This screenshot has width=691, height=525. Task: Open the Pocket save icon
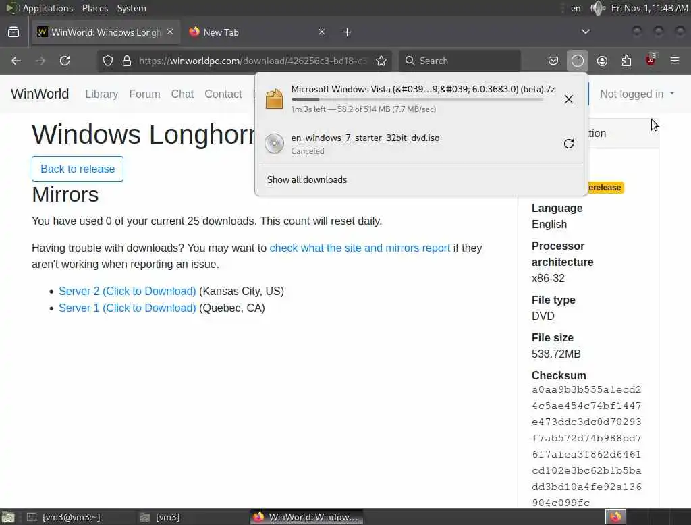tap(553, 61)
